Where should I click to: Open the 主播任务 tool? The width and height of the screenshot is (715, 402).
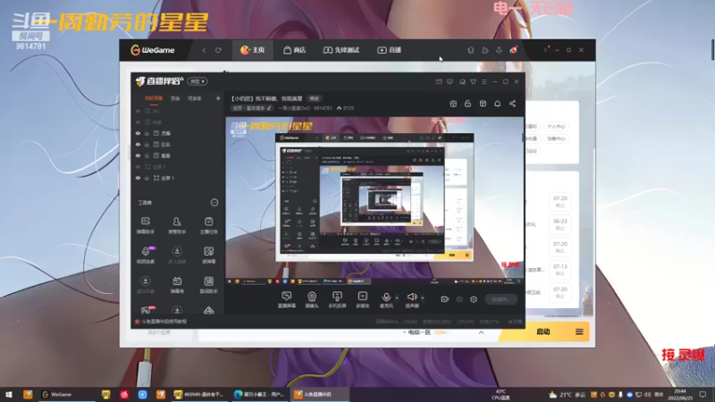[208, 225]
